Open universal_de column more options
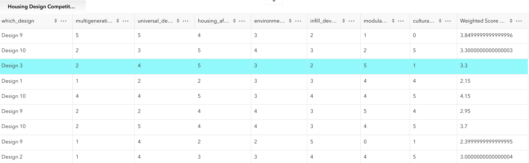 point(186,21)
